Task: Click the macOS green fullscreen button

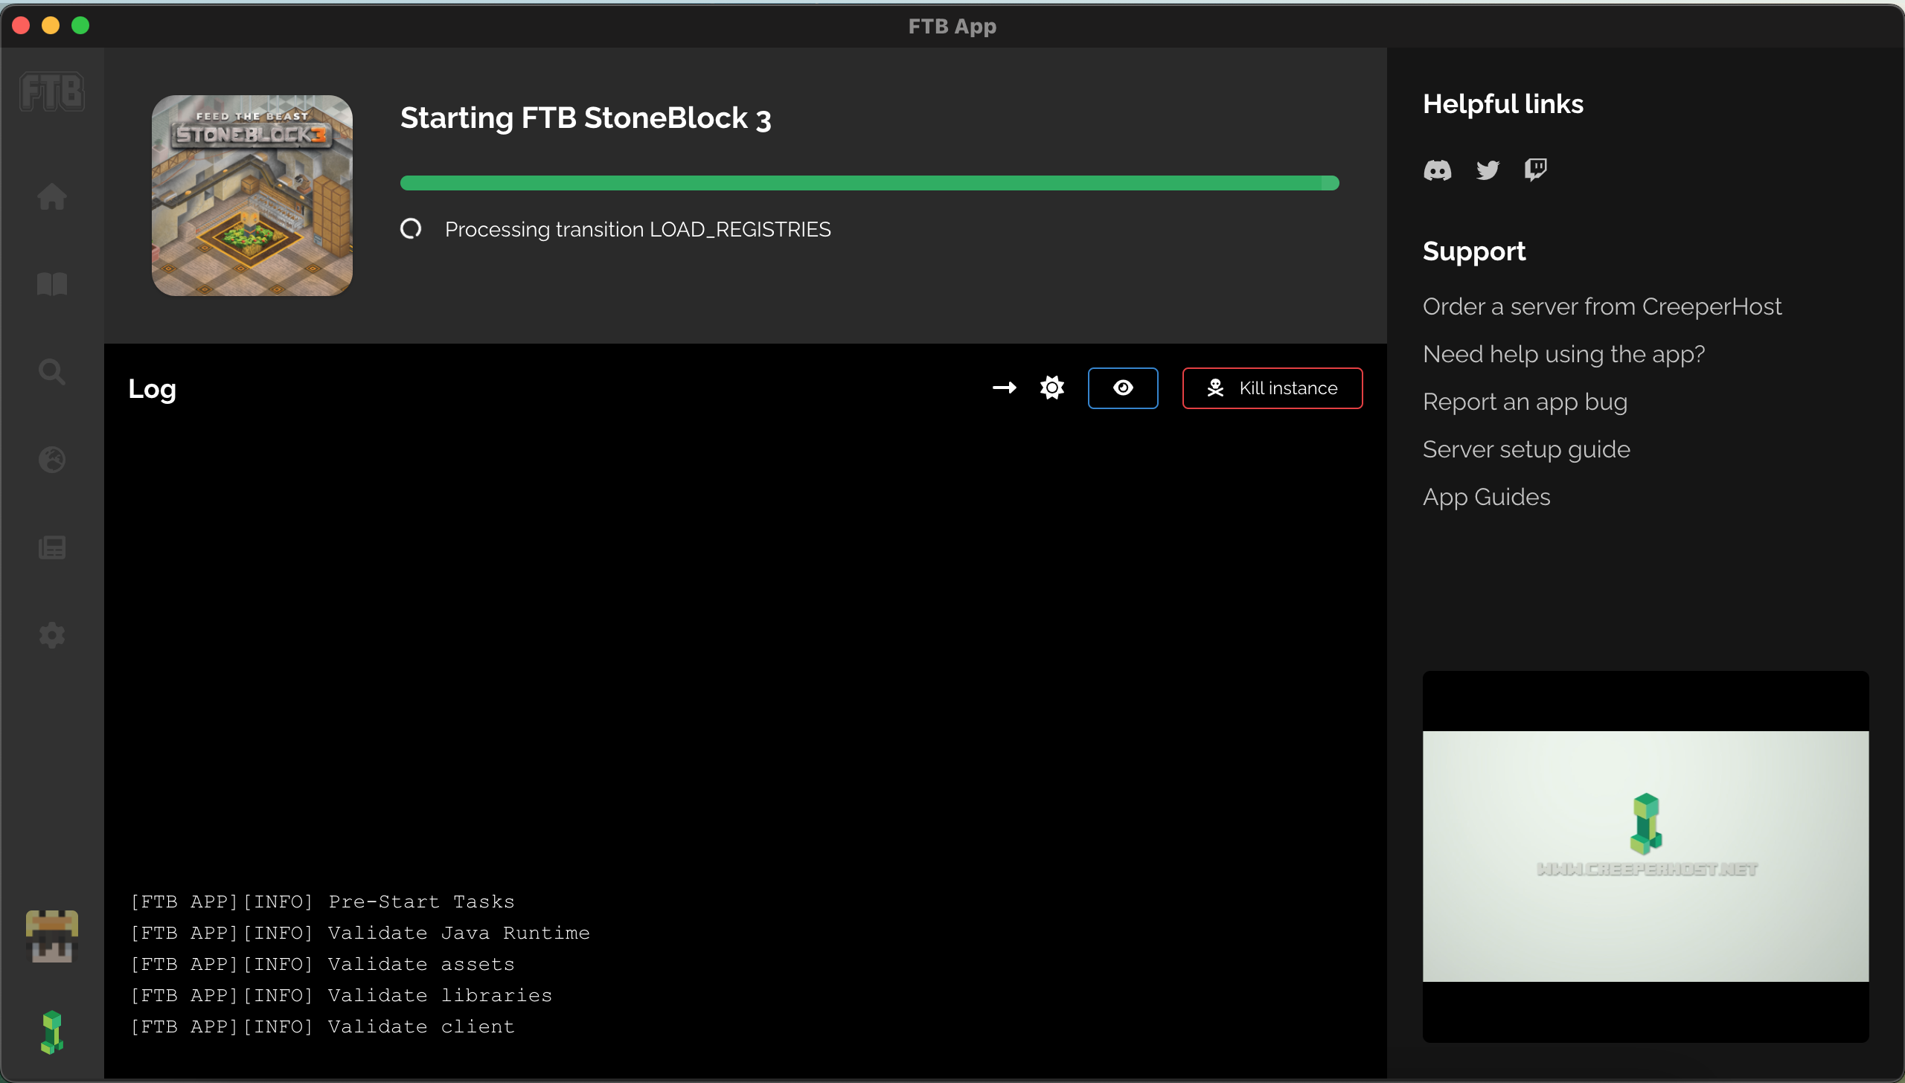Action: 80,25
